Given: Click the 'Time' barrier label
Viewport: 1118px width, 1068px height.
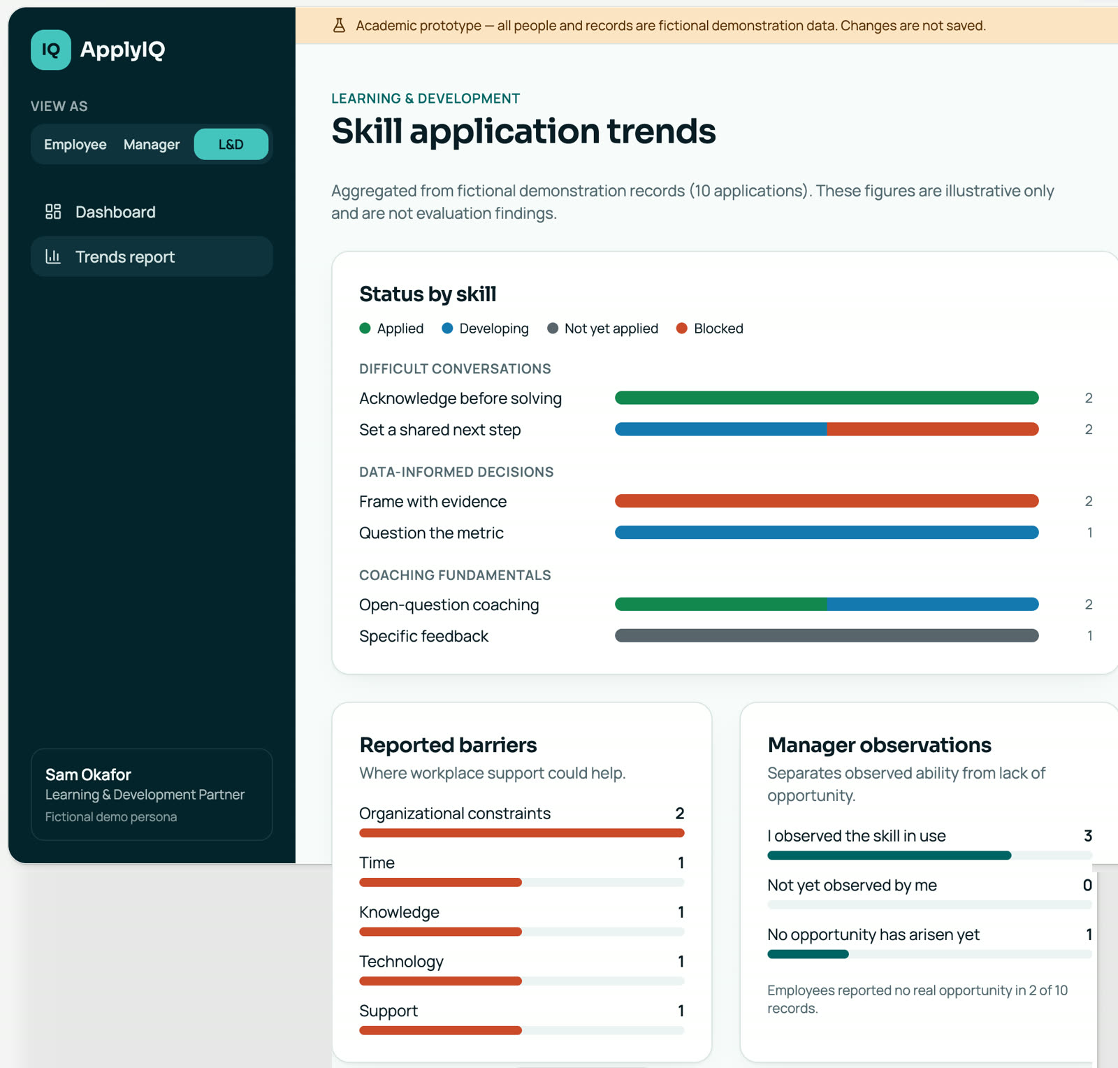Looking at the screenshot, I should tap(377, 863).
